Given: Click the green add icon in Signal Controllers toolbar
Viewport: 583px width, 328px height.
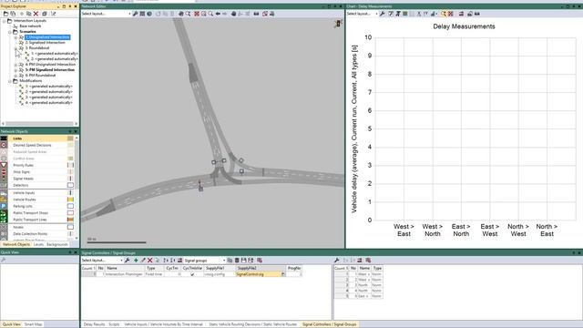Looking at the screenshot, I should pos(136,261).
